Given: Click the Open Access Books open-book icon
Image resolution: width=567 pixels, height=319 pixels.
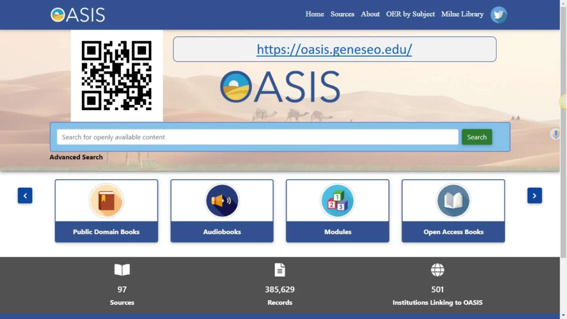Looking at the screenshot, I should [x=453, y=201].
